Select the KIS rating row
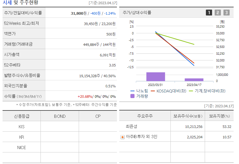 (60, 127)
